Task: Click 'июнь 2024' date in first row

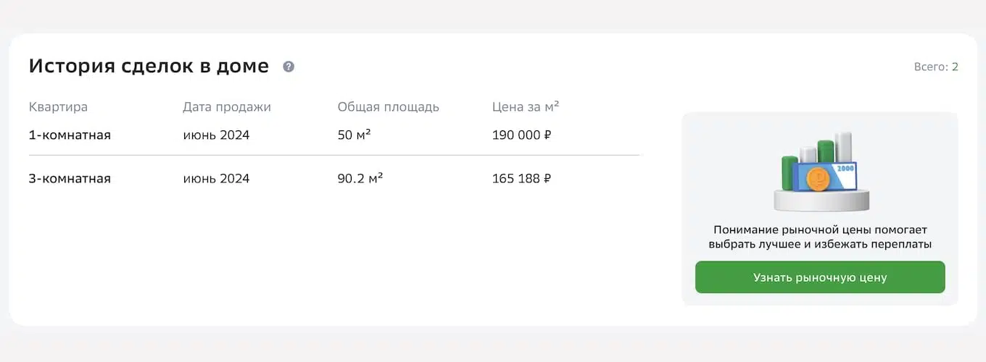Action: (216, 135)
